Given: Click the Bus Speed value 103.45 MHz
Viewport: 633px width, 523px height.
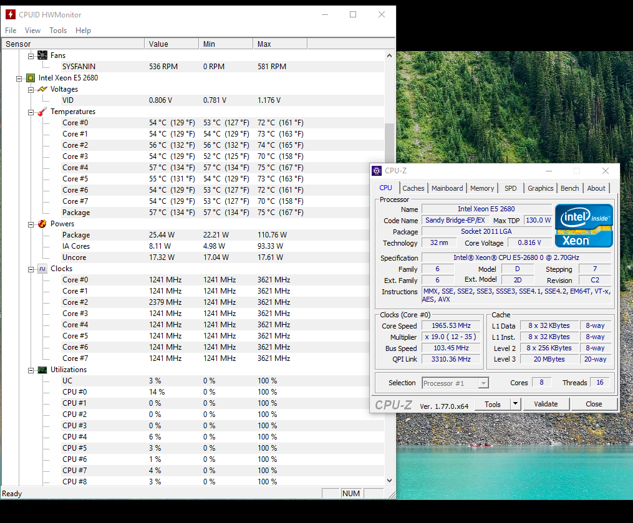Looking at the screenshot, I should pyautogui.click(x=452, y=348).
